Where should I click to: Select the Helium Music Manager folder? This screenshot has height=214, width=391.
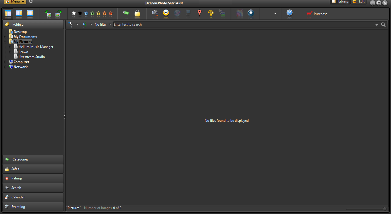pos(36,47)
